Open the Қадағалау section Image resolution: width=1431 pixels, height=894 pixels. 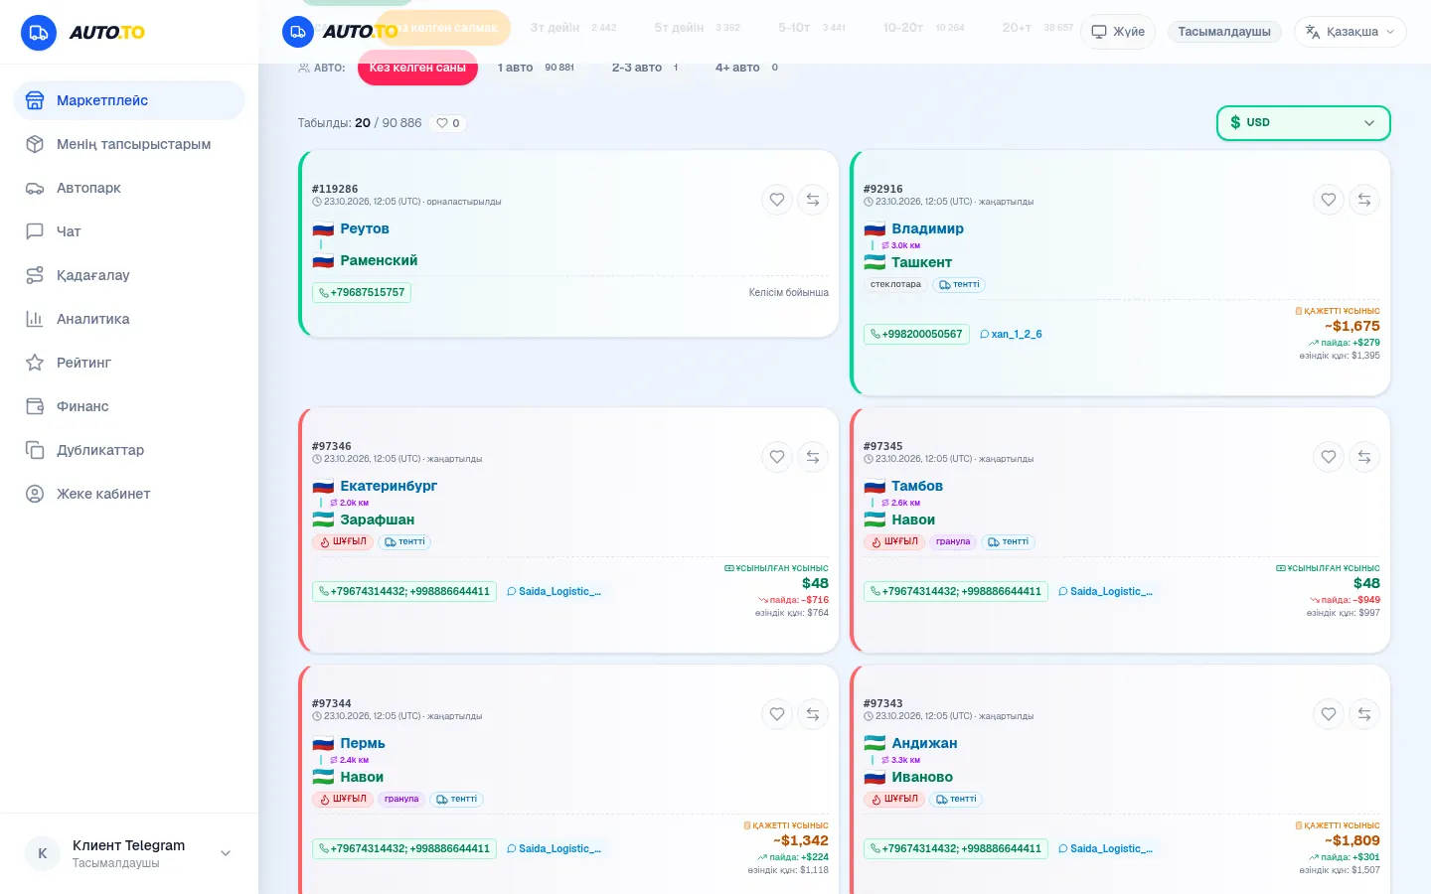(129, 275)
